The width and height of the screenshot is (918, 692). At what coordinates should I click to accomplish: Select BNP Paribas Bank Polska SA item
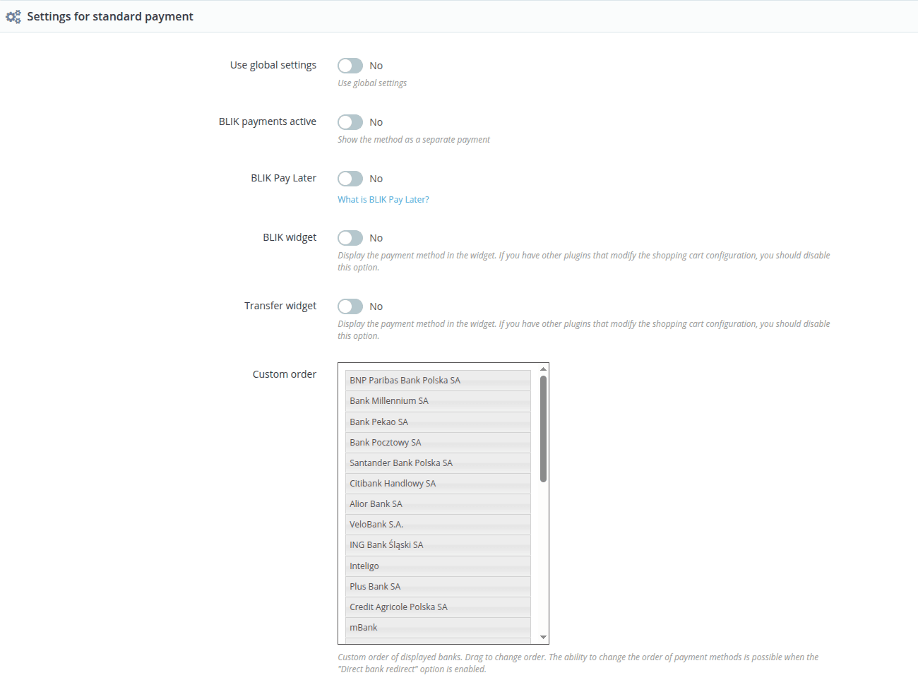pos(438,381)
